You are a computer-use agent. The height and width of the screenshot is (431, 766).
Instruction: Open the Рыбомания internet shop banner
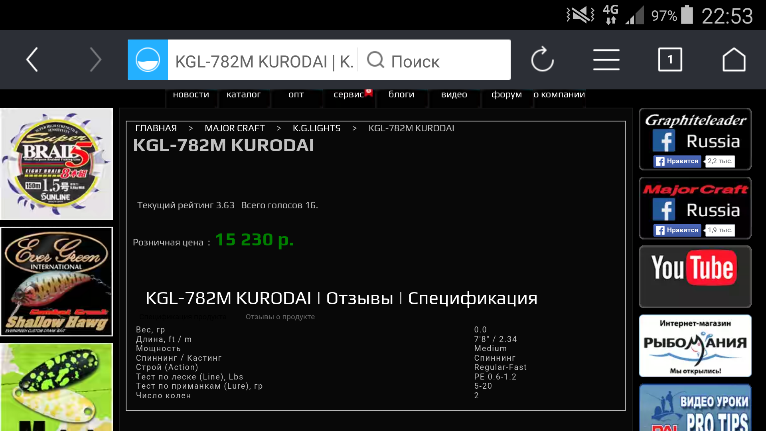click(x=695, y=346)
